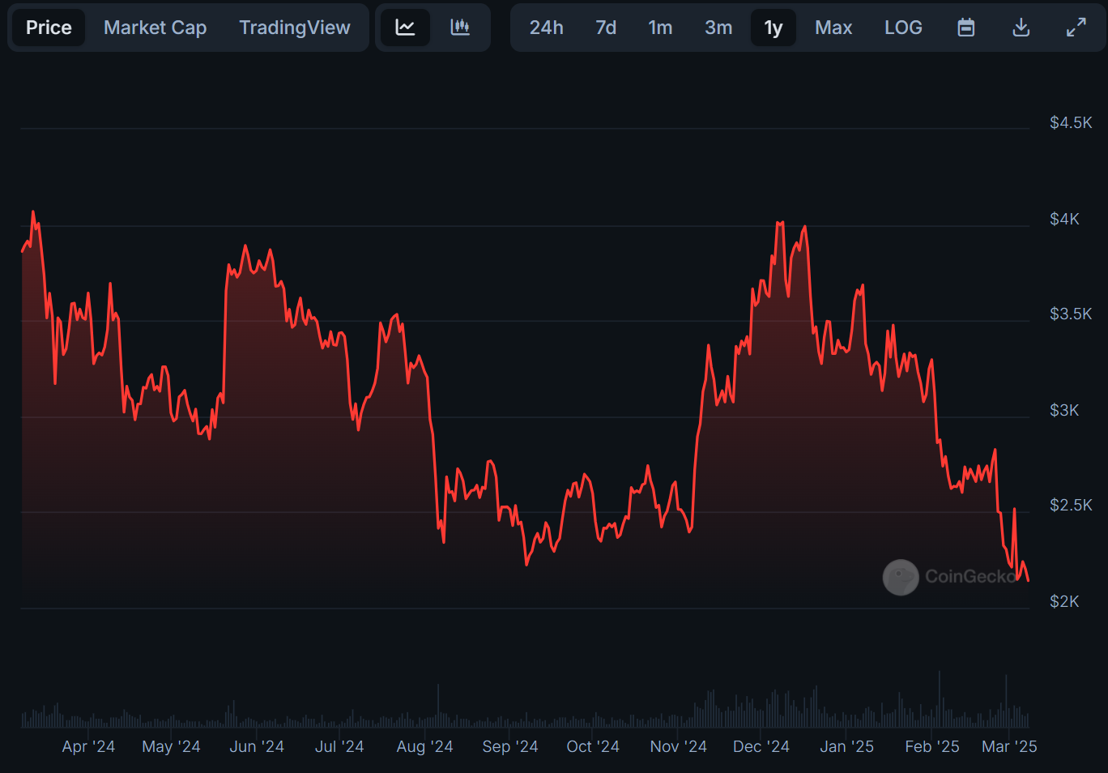Screen dimensions: 1108x773
Task: Click the $3.5K price axis label
Action: click(x=1071, y=314)
